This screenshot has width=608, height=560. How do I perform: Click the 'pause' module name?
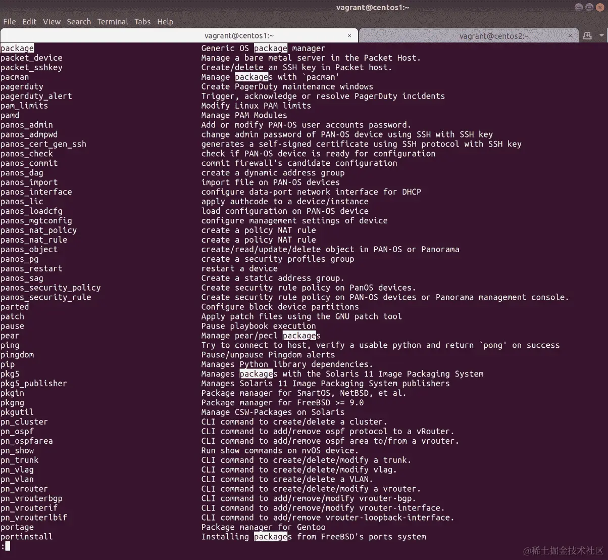[x=12, y=326]
